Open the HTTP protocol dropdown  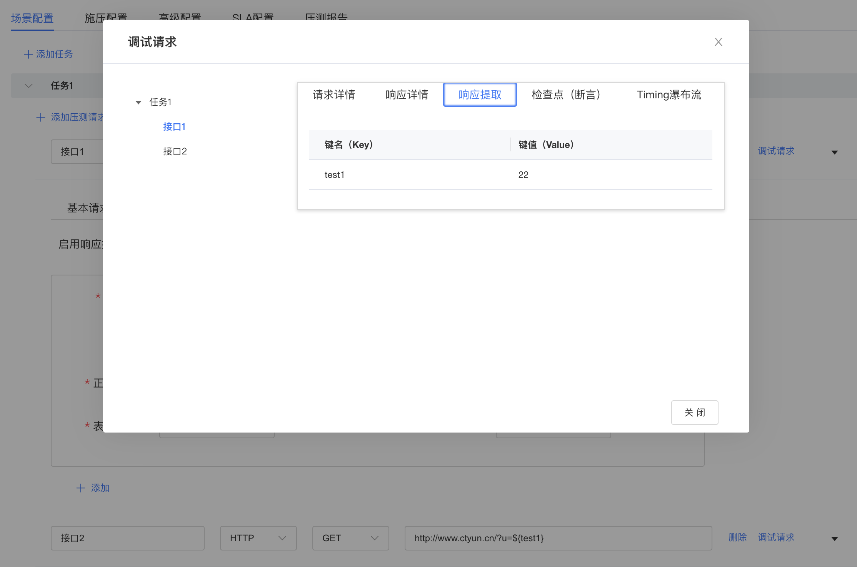258,538
